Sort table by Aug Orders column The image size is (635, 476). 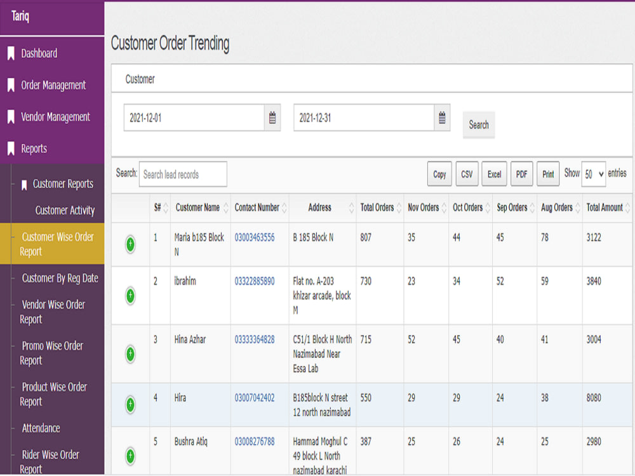(x=560, y=208)
